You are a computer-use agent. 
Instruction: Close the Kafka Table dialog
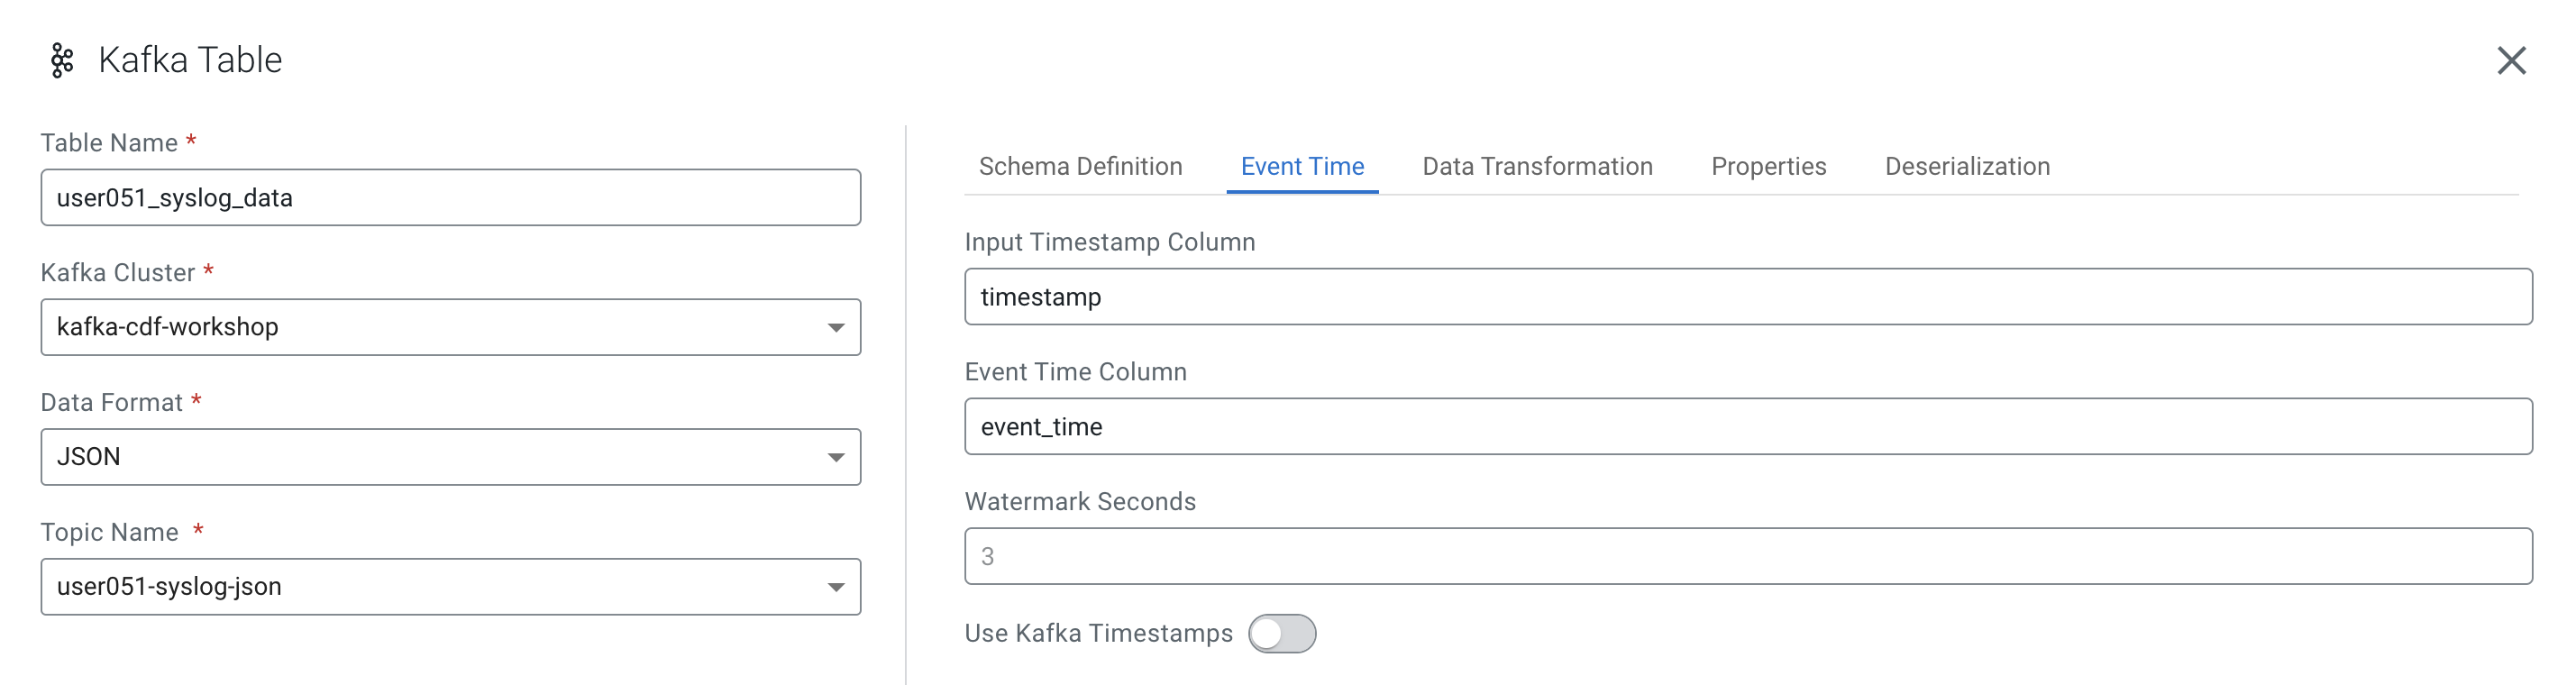click(x=2510, y=60)
